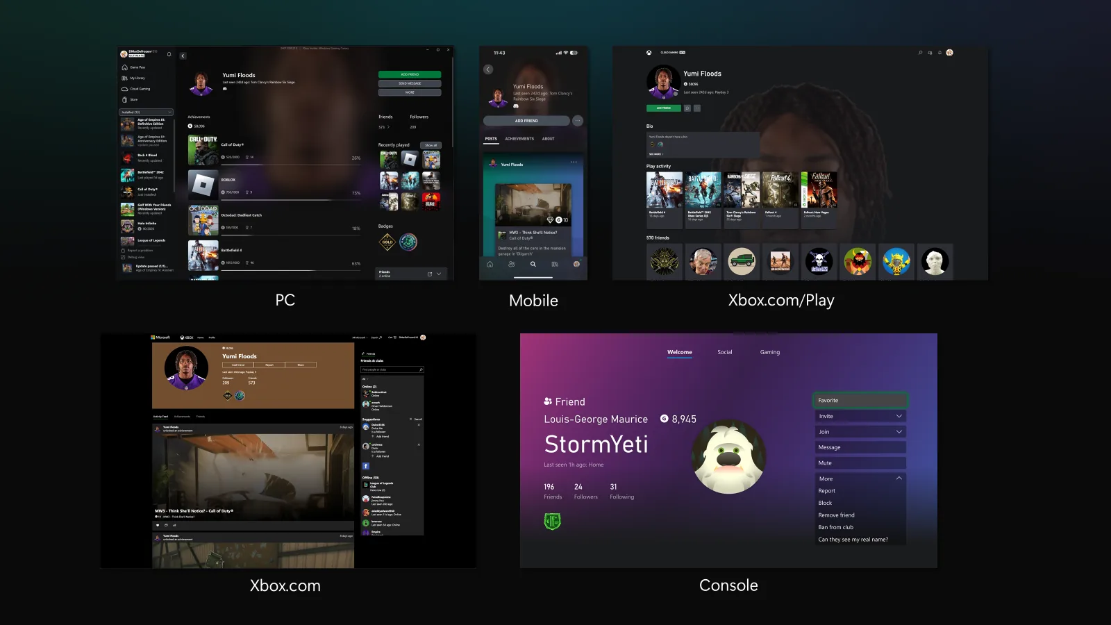Screen dimensions: 1111x625
Task: Open the friends count chevron in the PC profile
Action: click(388, 127)
